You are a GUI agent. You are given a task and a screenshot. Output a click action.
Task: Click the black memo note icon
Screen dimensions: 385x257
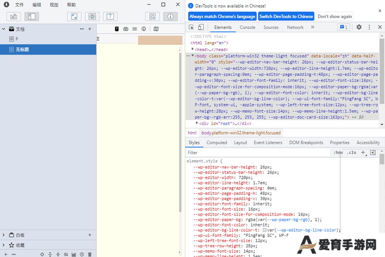pos(117,29)
